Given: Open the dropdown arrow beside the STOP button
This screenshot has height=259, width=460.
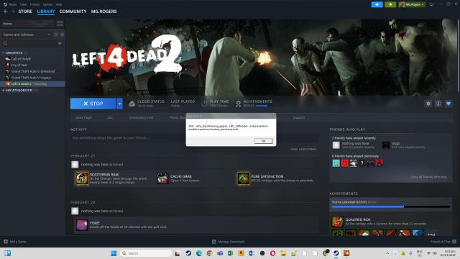Looking at the screenshot, I should click(x=119, y=104).
